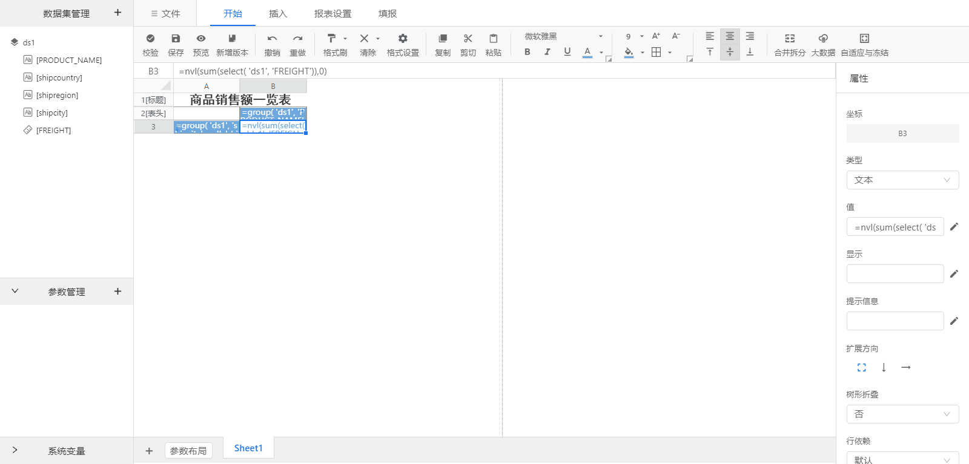
Task: Edit 提示信息 with pencil icon
Action: [x=954, y=321]
